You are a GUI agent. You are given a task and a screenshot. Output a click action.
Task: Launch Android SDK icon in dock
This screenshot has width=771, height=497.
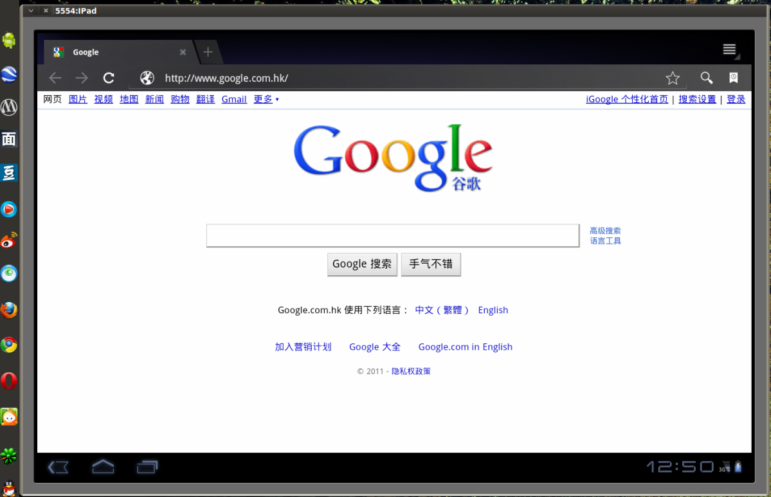click(9, 39)
